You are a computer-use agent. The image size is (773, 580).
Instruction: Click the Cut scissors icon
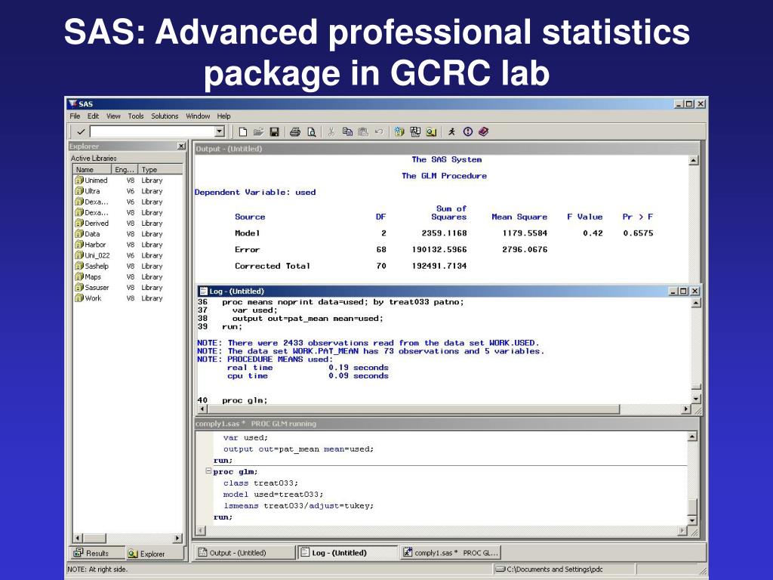(331, 131)
